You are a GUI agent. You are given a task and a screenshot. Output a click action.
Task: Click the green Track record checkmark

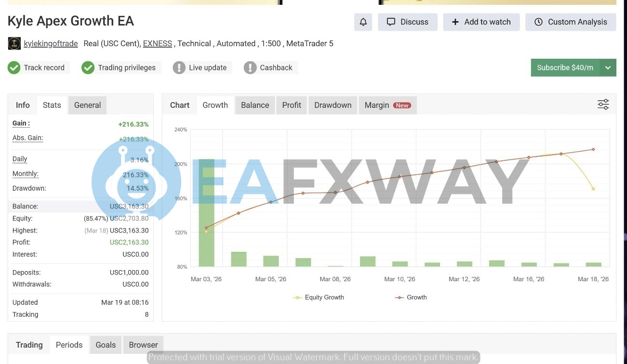tap(14, 68)
